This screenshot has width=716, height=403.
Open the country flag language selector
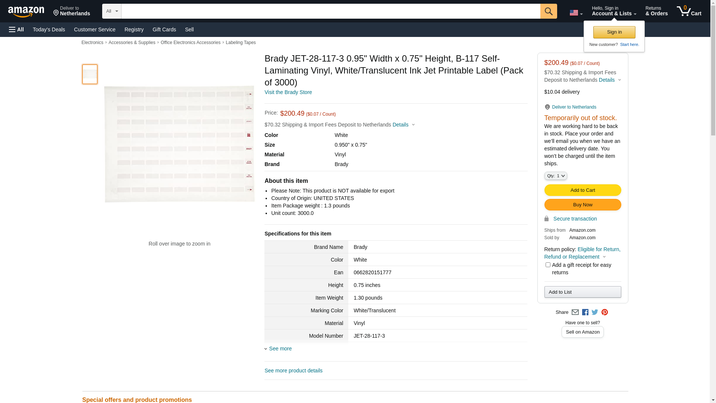pos(576,13)
